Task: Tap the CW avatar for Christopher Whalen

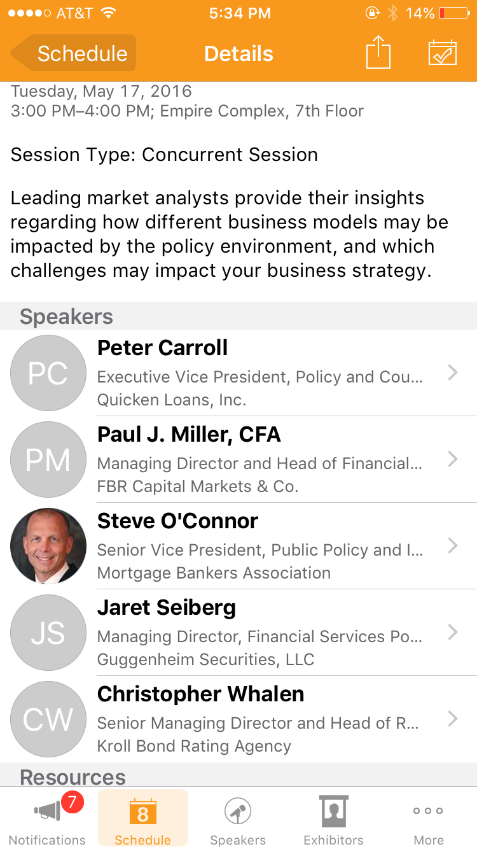Action: point(48,719)
